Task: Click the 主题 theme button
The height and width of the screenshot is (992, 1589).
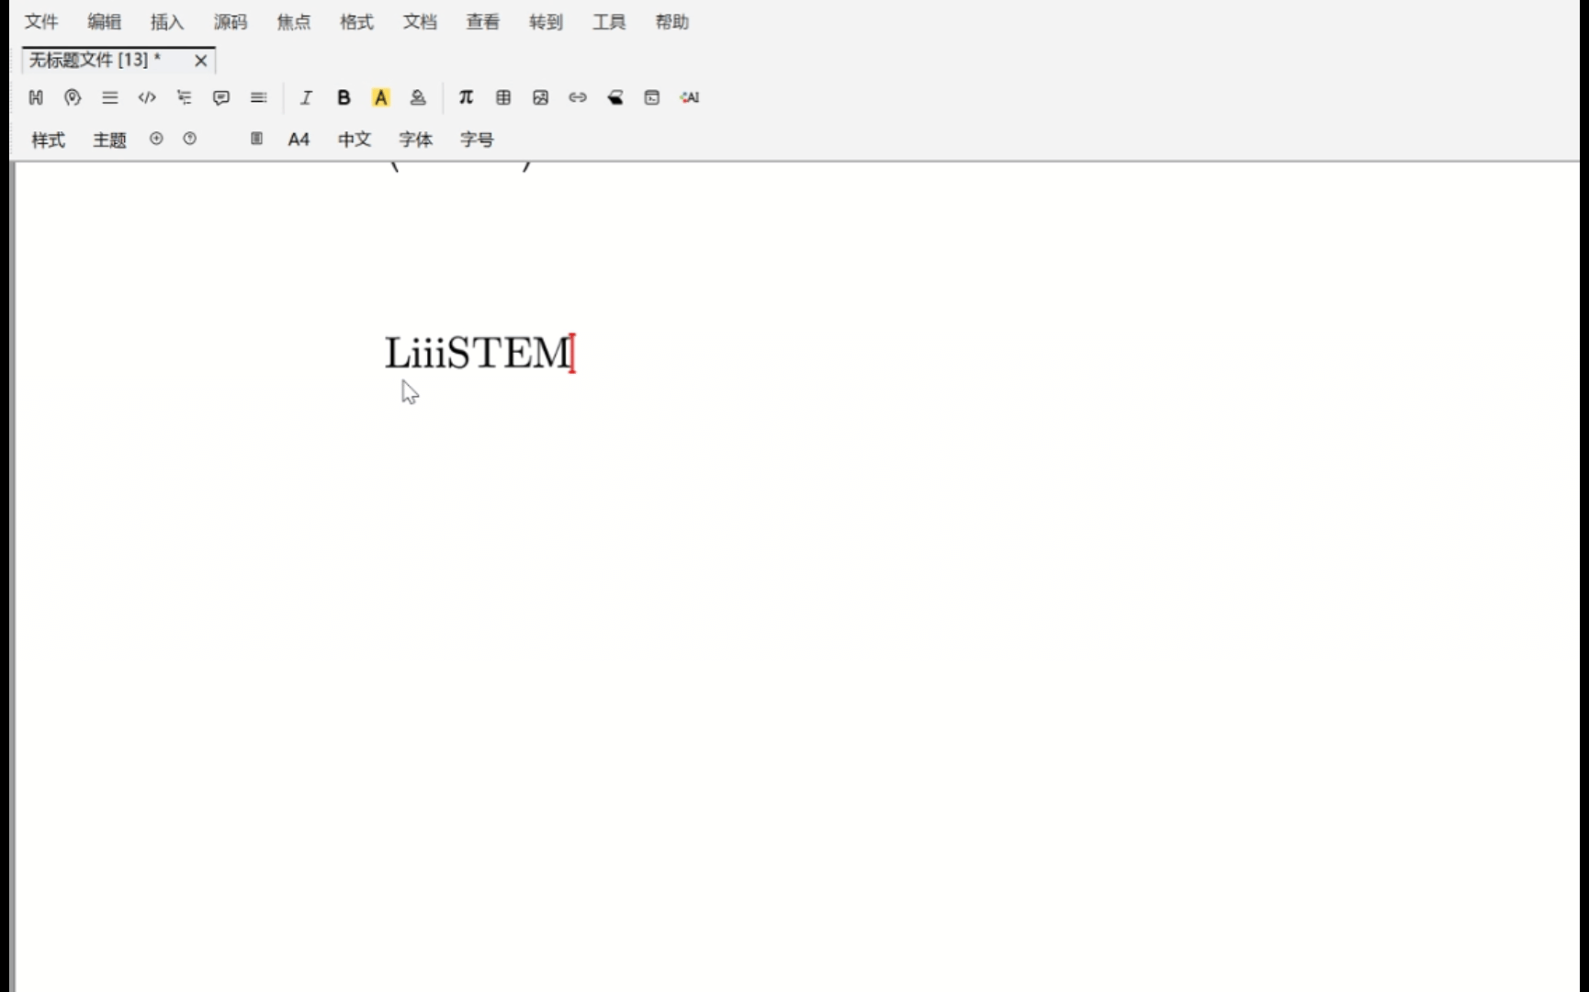Action: (x=109, y=140)
